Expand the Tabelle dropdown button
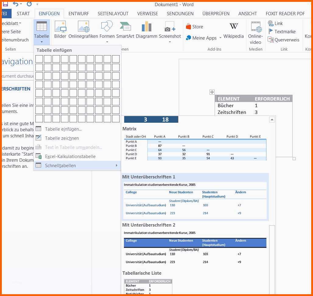 (x=41, y=42)
